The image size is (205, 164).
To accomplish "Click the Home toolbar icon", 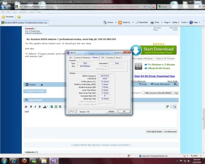I will coord(105,22).
